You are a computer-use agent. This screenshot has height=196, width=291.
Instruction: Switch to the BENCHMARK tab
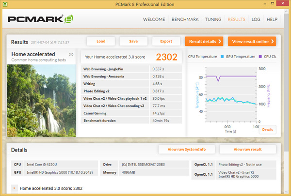coord(185,19)
